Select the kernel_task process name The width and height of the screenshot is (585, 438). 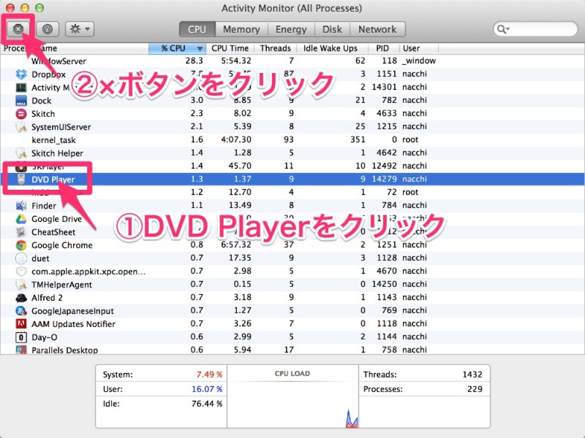click(53, 140)
